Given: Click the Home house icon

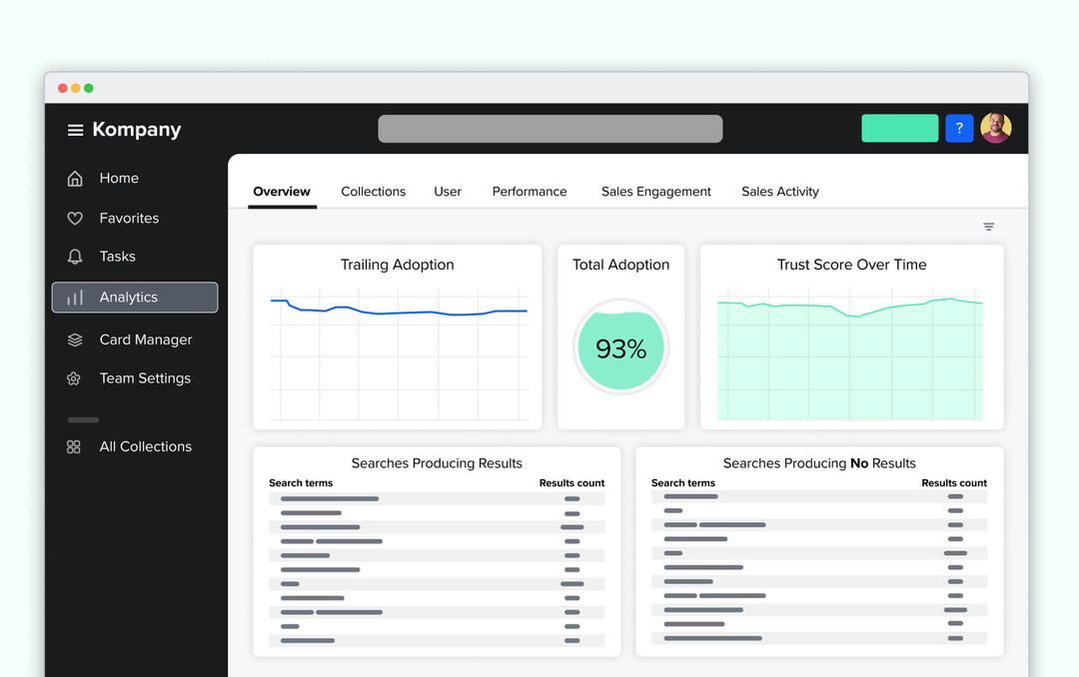Looking at the screenshot, I should click(x=75, y=179).
